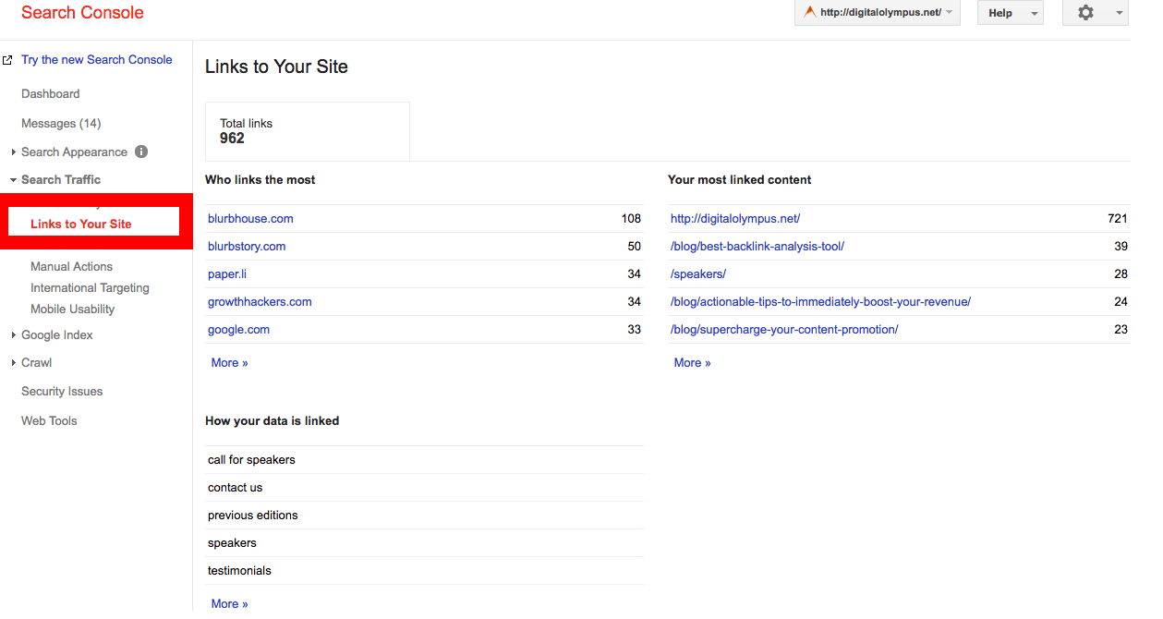
Task: Click More under Your most linked content
Action: 692,363
